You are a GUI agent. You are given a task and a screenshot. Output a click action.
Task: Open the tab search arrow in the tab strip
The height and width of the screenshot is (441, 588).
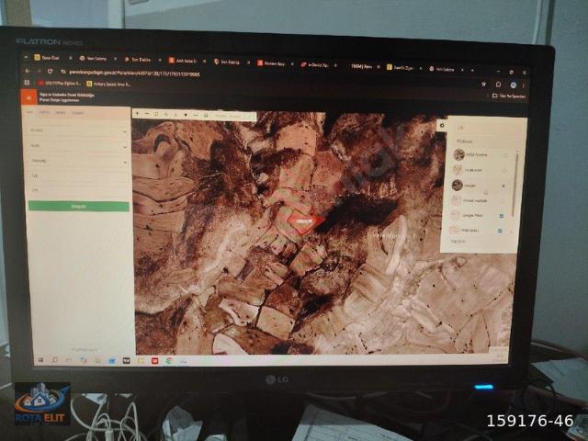(26, 57)
